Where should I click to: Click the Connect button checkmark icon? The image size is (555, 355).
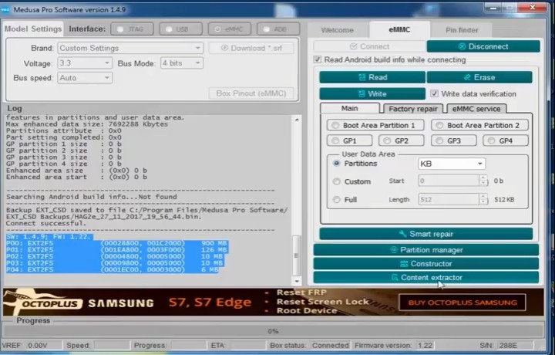(x=353, y=46)
